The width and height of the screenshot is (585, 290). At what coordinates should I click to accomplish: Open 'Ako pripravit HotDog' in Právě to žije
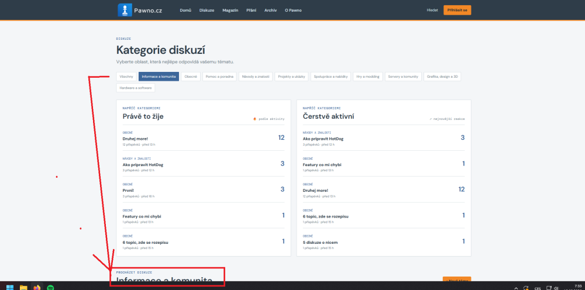tap(143, 165)
